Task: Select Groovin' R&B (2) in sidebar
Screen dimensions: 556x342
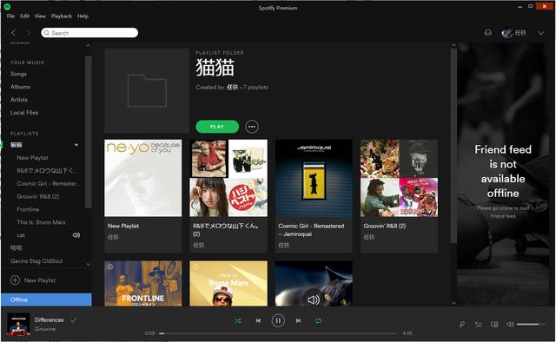Action: click(38, 196)
